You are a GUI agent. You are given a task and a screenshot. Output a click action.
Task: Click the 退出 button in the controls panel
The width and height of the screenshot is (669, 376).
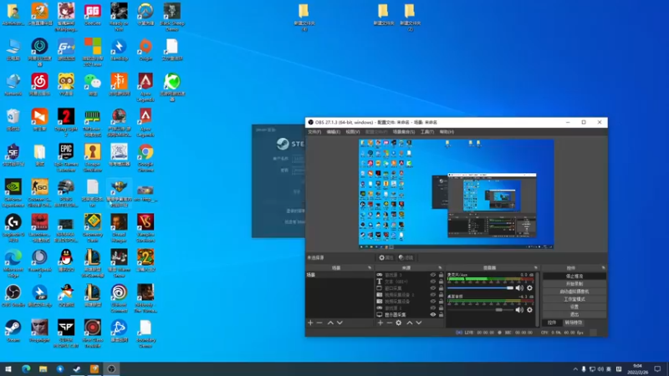tap(575, 315)
